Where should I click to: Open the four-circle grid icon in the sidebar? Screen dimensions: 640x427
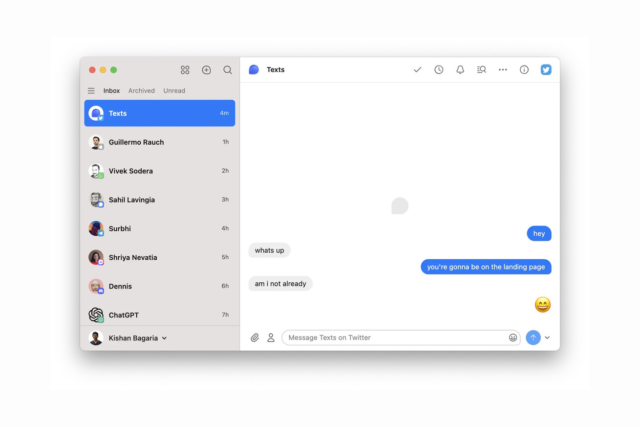(185, 70)
